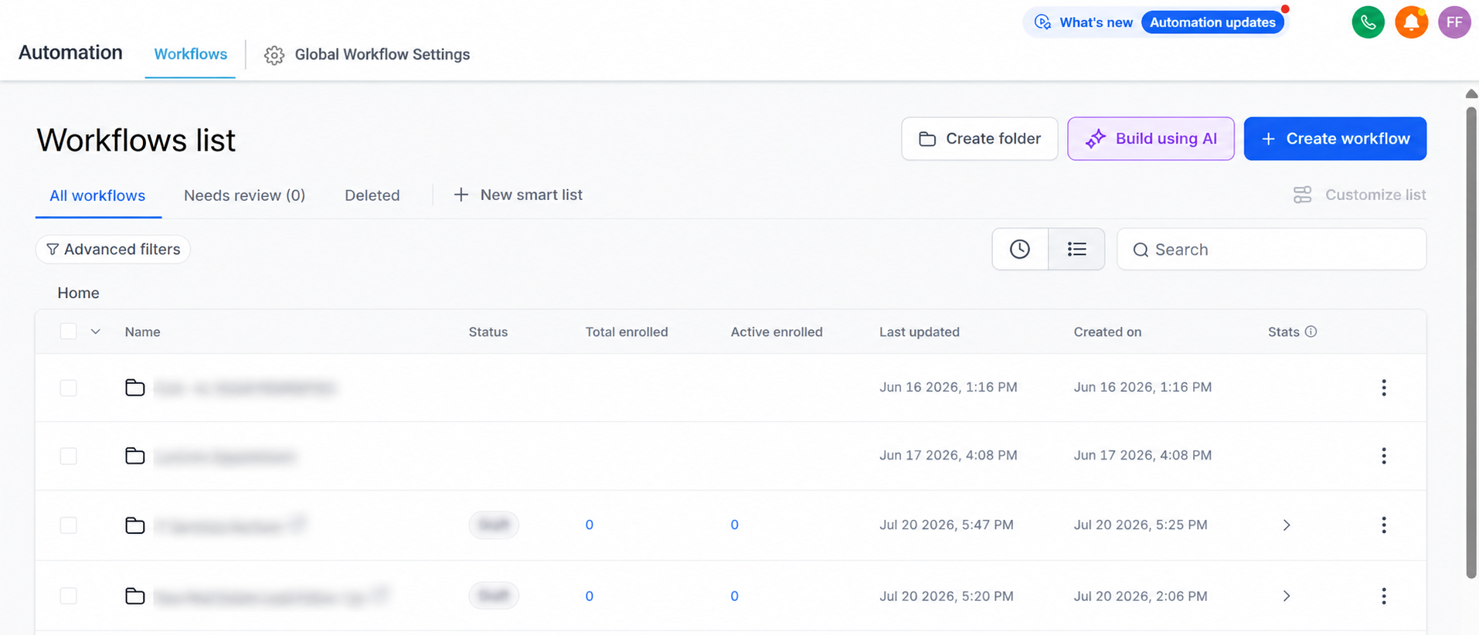
Task: Click the Last updated column header
Action: [919, 331]
